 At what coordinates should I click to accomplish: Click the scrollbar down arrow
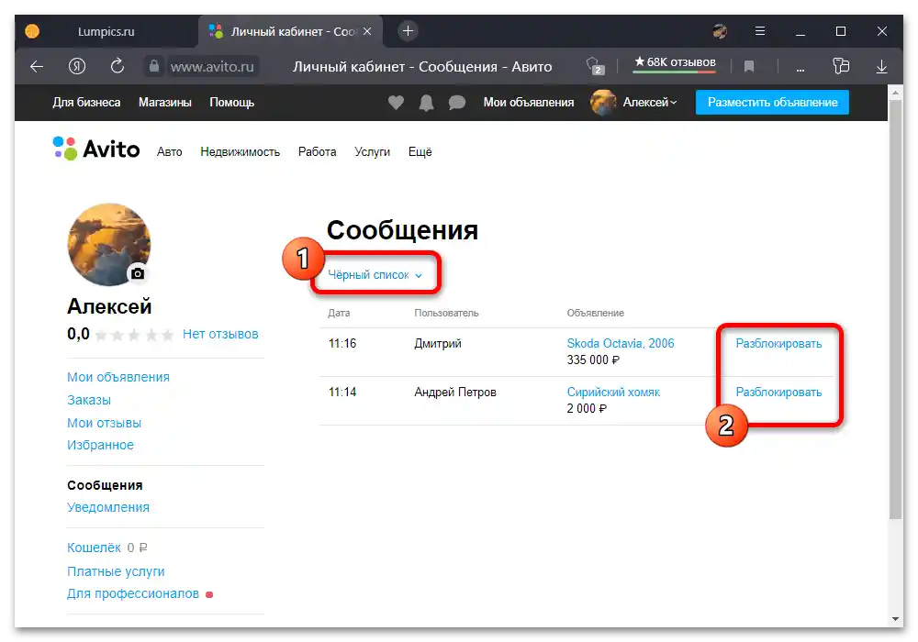895,618
